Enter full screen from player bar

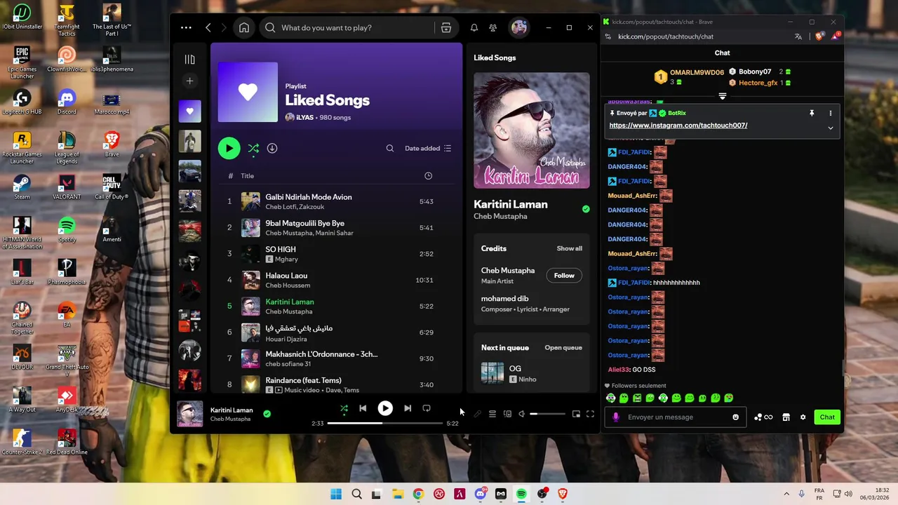[x=590, y=414]
